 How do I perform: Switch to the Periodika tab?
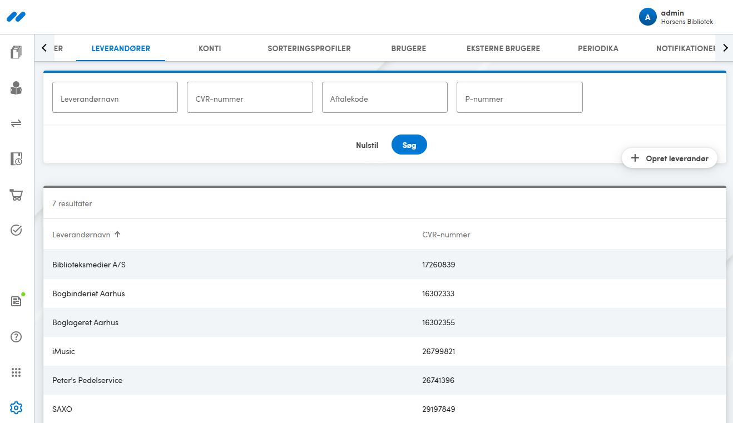click(x=598, y=48)
